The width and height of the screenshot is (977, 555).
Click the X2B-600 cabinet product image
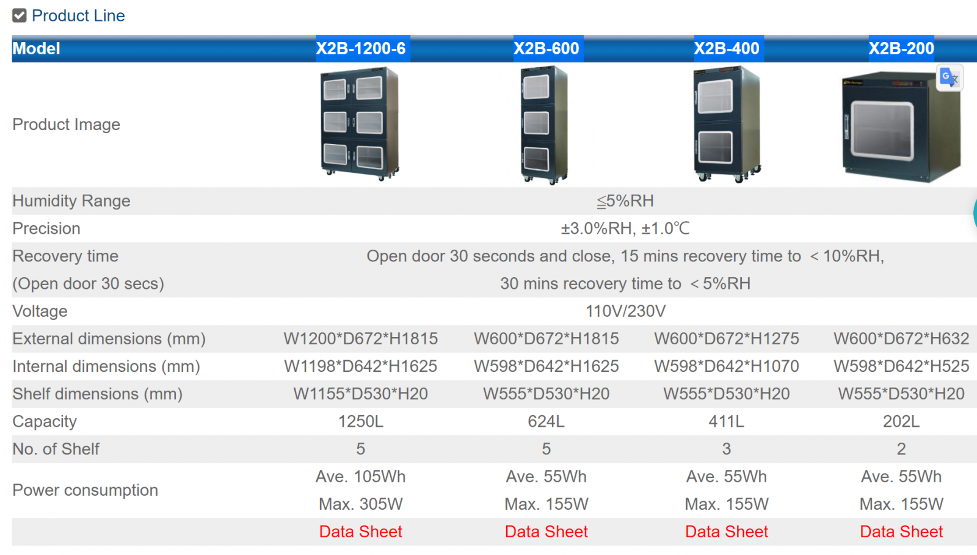[x=544, y=125]
